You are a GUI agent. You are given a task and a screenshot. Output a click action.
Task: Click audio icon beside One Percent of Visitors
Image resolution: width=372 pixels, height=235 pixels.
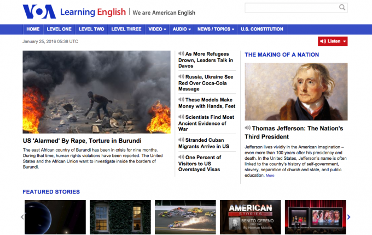coord(181,157)
